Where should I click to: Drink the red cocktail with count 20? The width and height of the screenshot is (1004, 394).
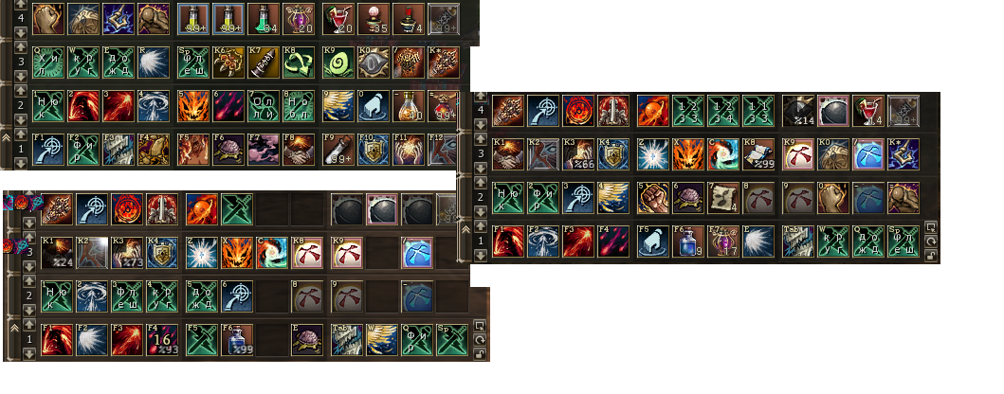tap(338, 19)
